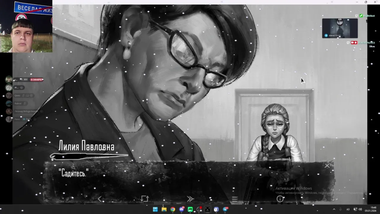Screen dimensions: 380x214
Task: Open the white-face app icon on taskbar
Action: (216, 209)
